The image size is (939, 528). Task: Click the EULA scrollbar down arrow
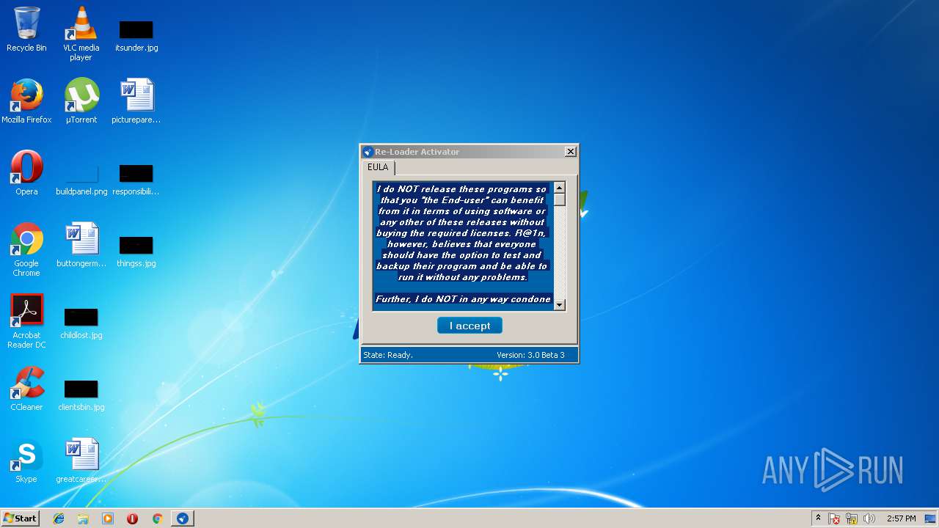[x=559, y=305]
